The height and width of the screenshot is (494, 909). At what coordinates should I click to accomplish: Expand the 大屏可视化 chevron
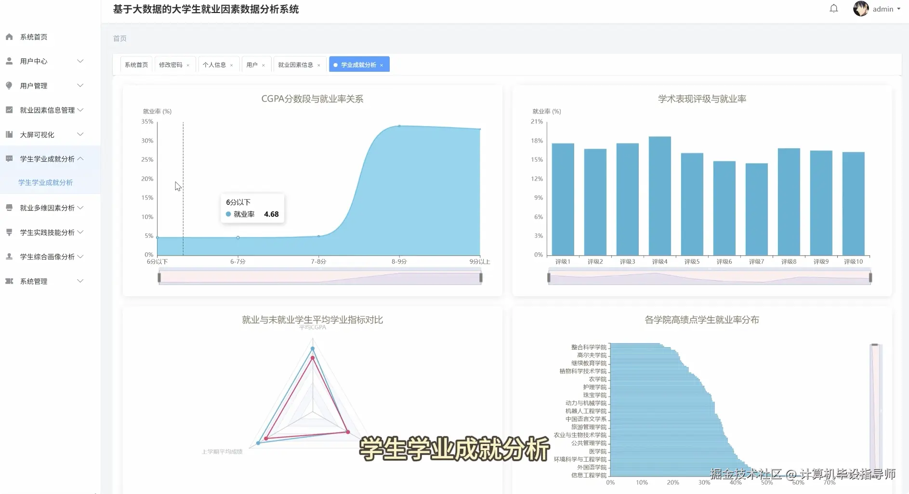tap(80, 134)
